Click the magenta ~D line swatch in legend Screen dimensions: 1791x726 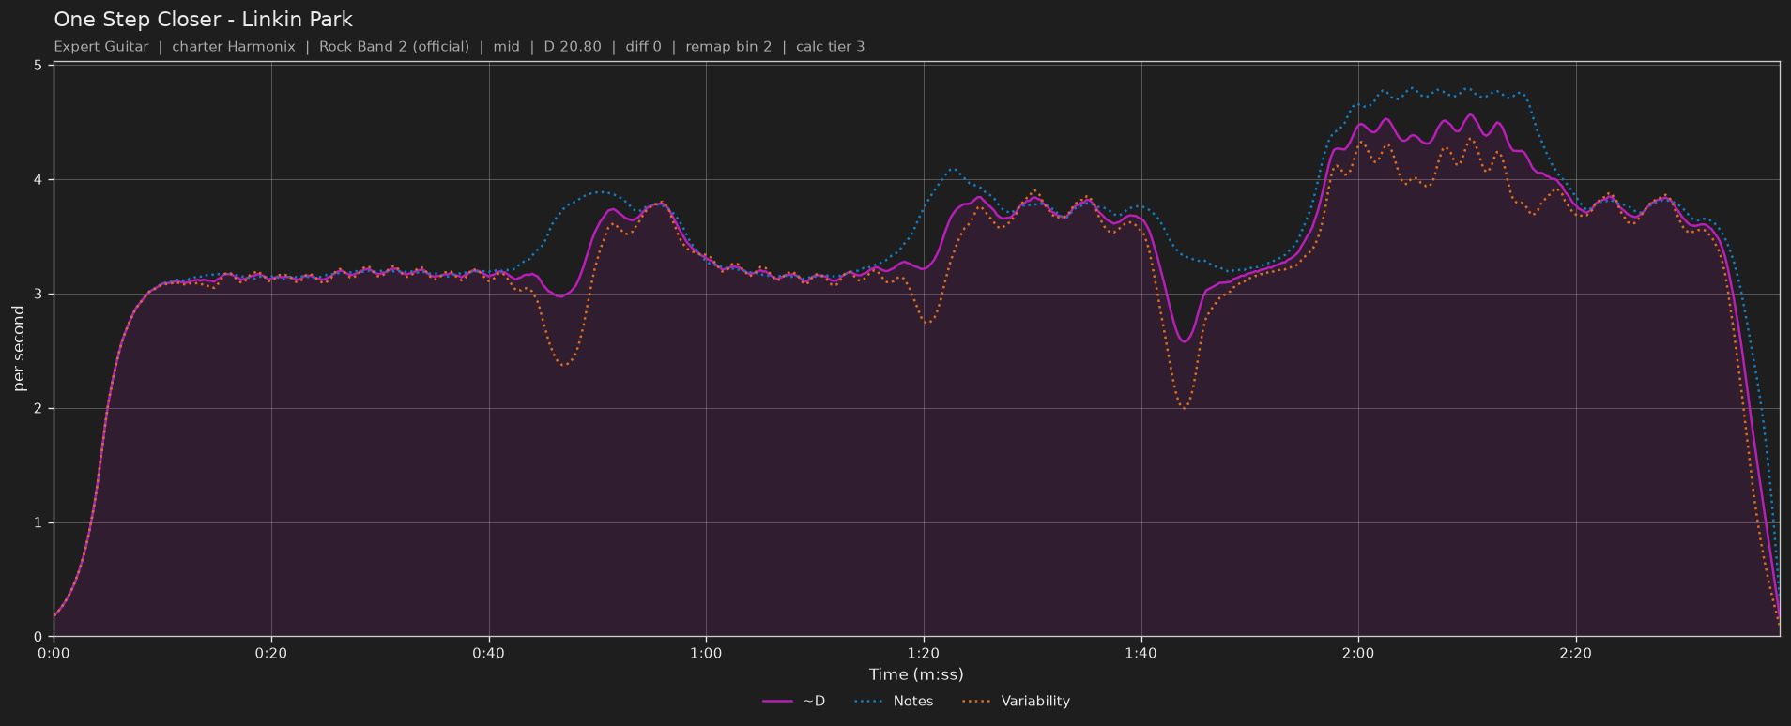click(x=778, y=702)
